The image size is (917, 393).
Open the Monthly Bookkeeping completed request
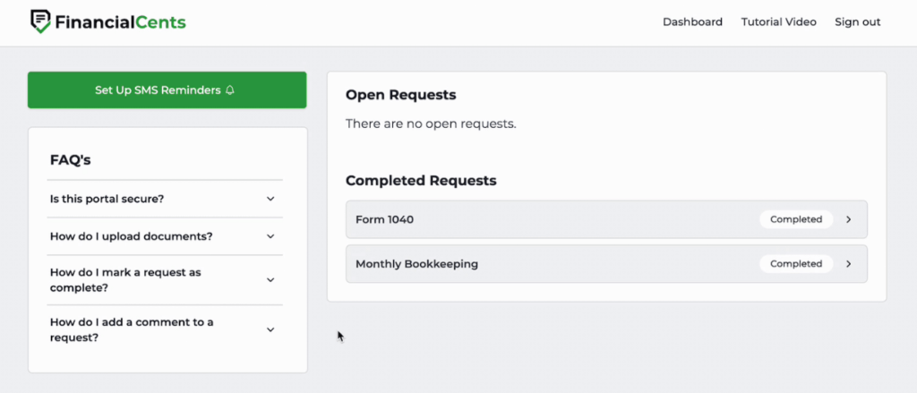[416, 264]
